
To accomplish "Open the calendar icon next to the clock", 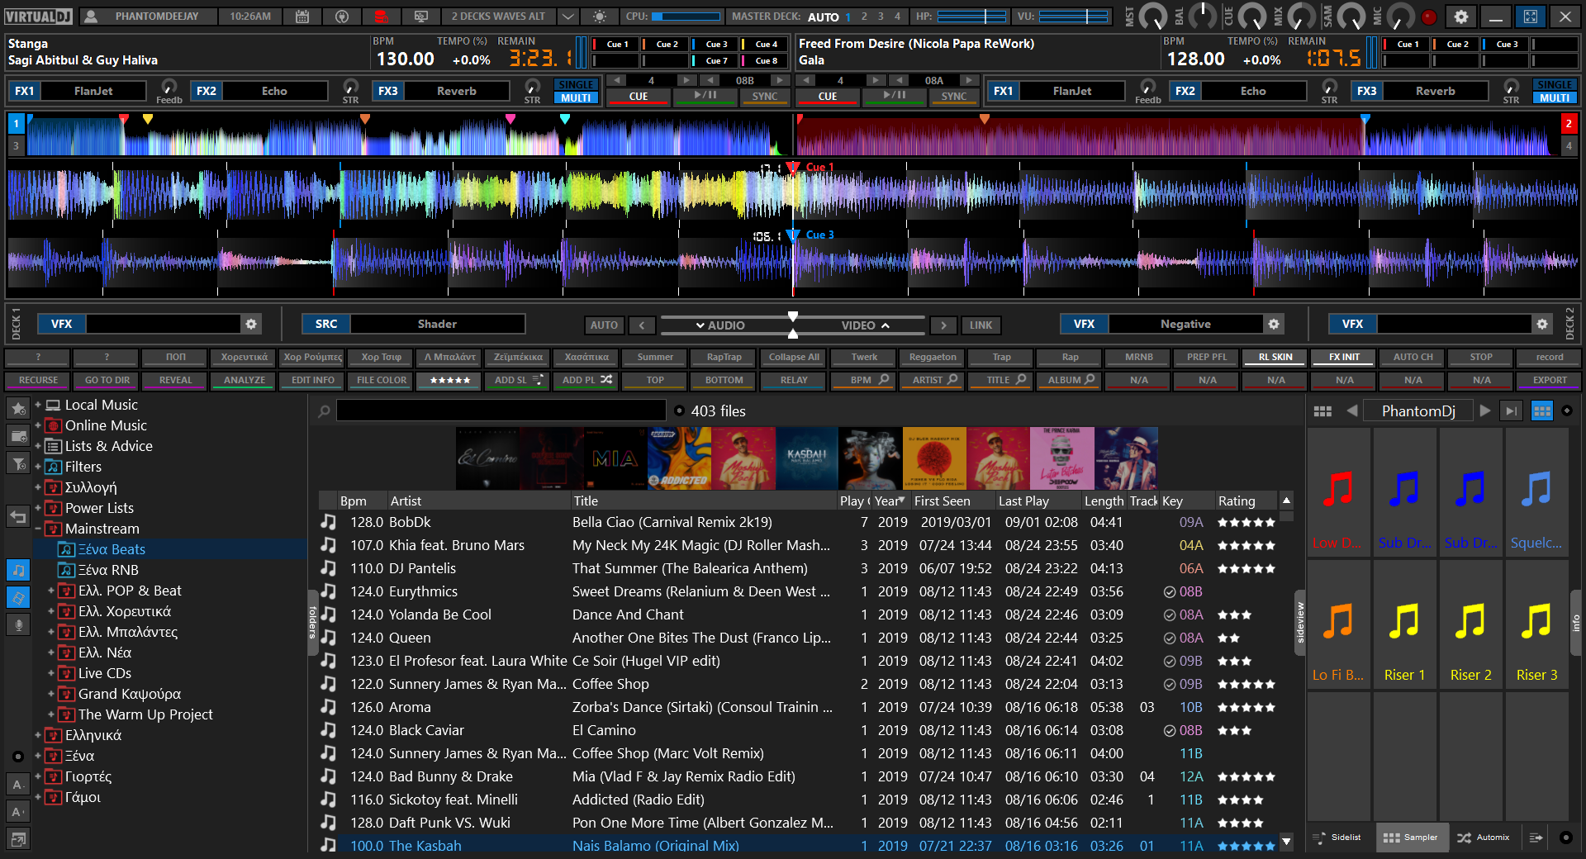I will coord(302,17).
